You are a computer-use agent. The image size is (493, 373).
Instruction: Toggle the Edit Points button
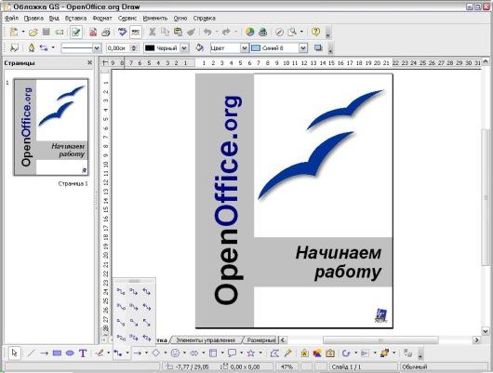pos(274,353)
